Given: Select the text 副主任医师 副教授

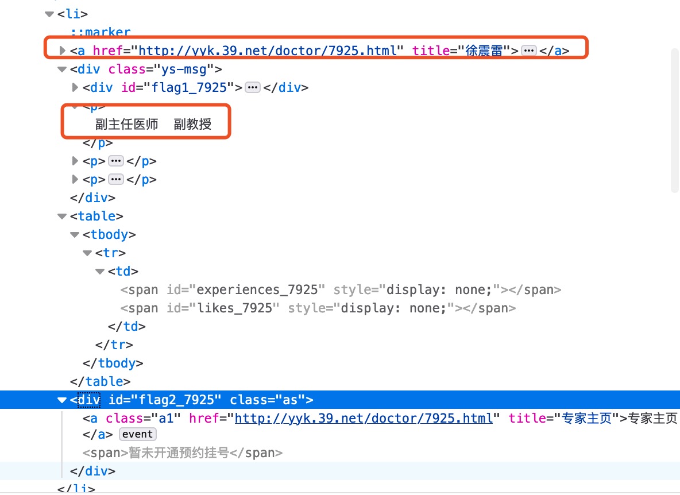Looking at the screenshot, I should coord(153,125).
